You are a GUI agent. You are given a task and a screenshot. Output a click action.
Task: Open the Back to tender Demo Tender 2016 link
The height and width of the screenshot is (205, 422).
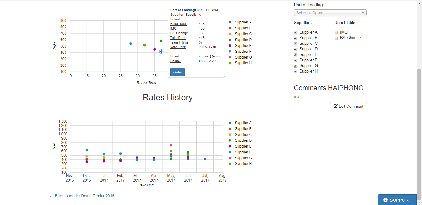point(82,196)
